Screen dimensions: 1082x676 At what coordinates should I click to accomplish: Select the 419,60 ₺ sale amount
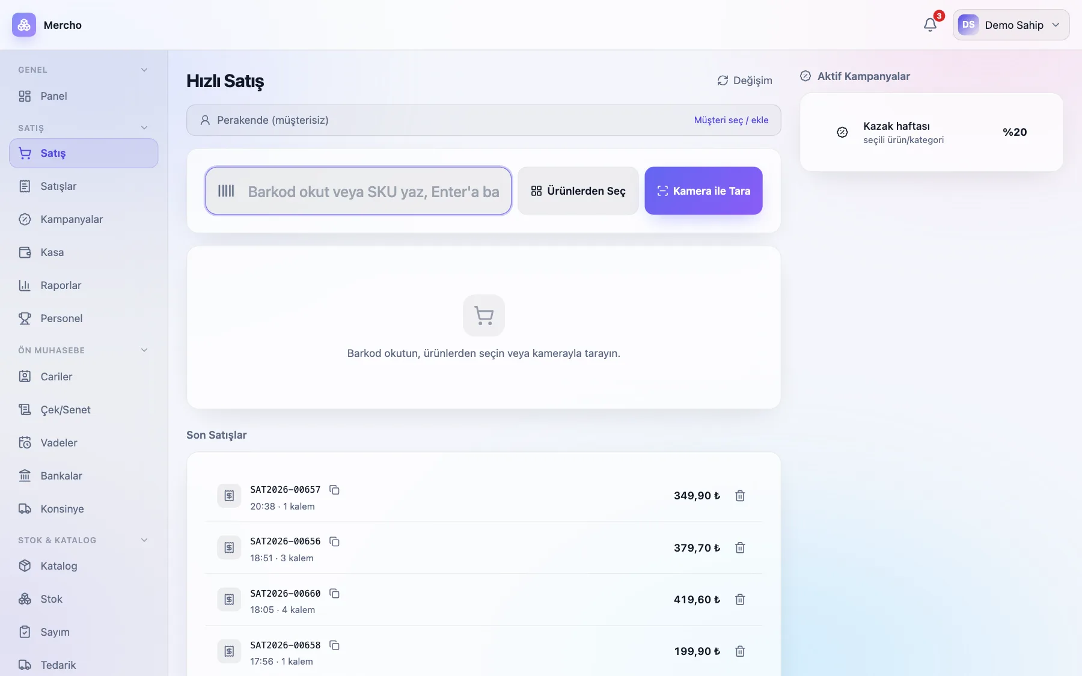(697, 600)
